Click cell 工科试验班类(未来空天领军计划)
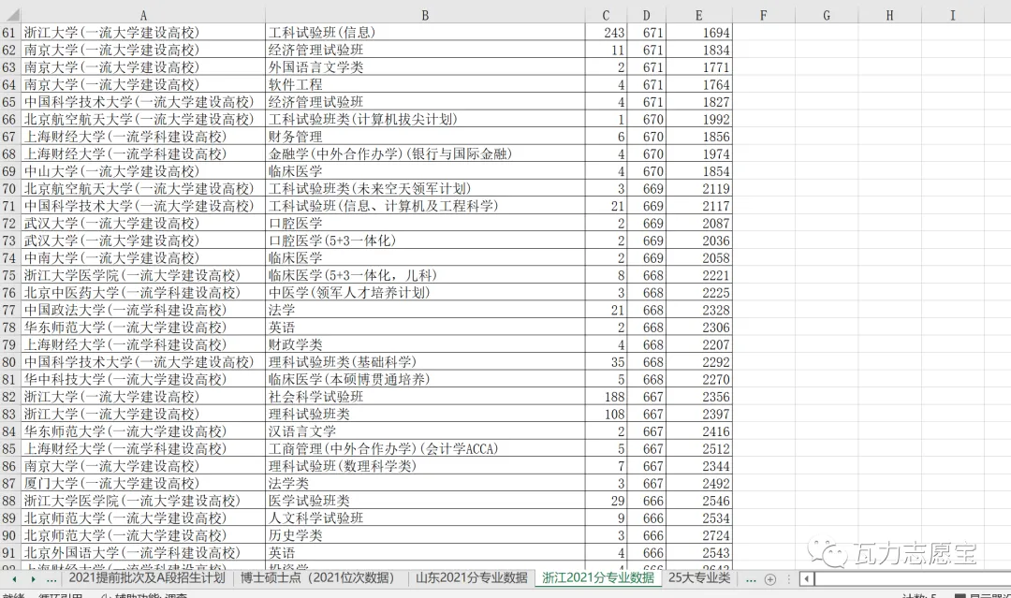The width and height of the screenshot is (1011, 598). [x=425, y=189]
